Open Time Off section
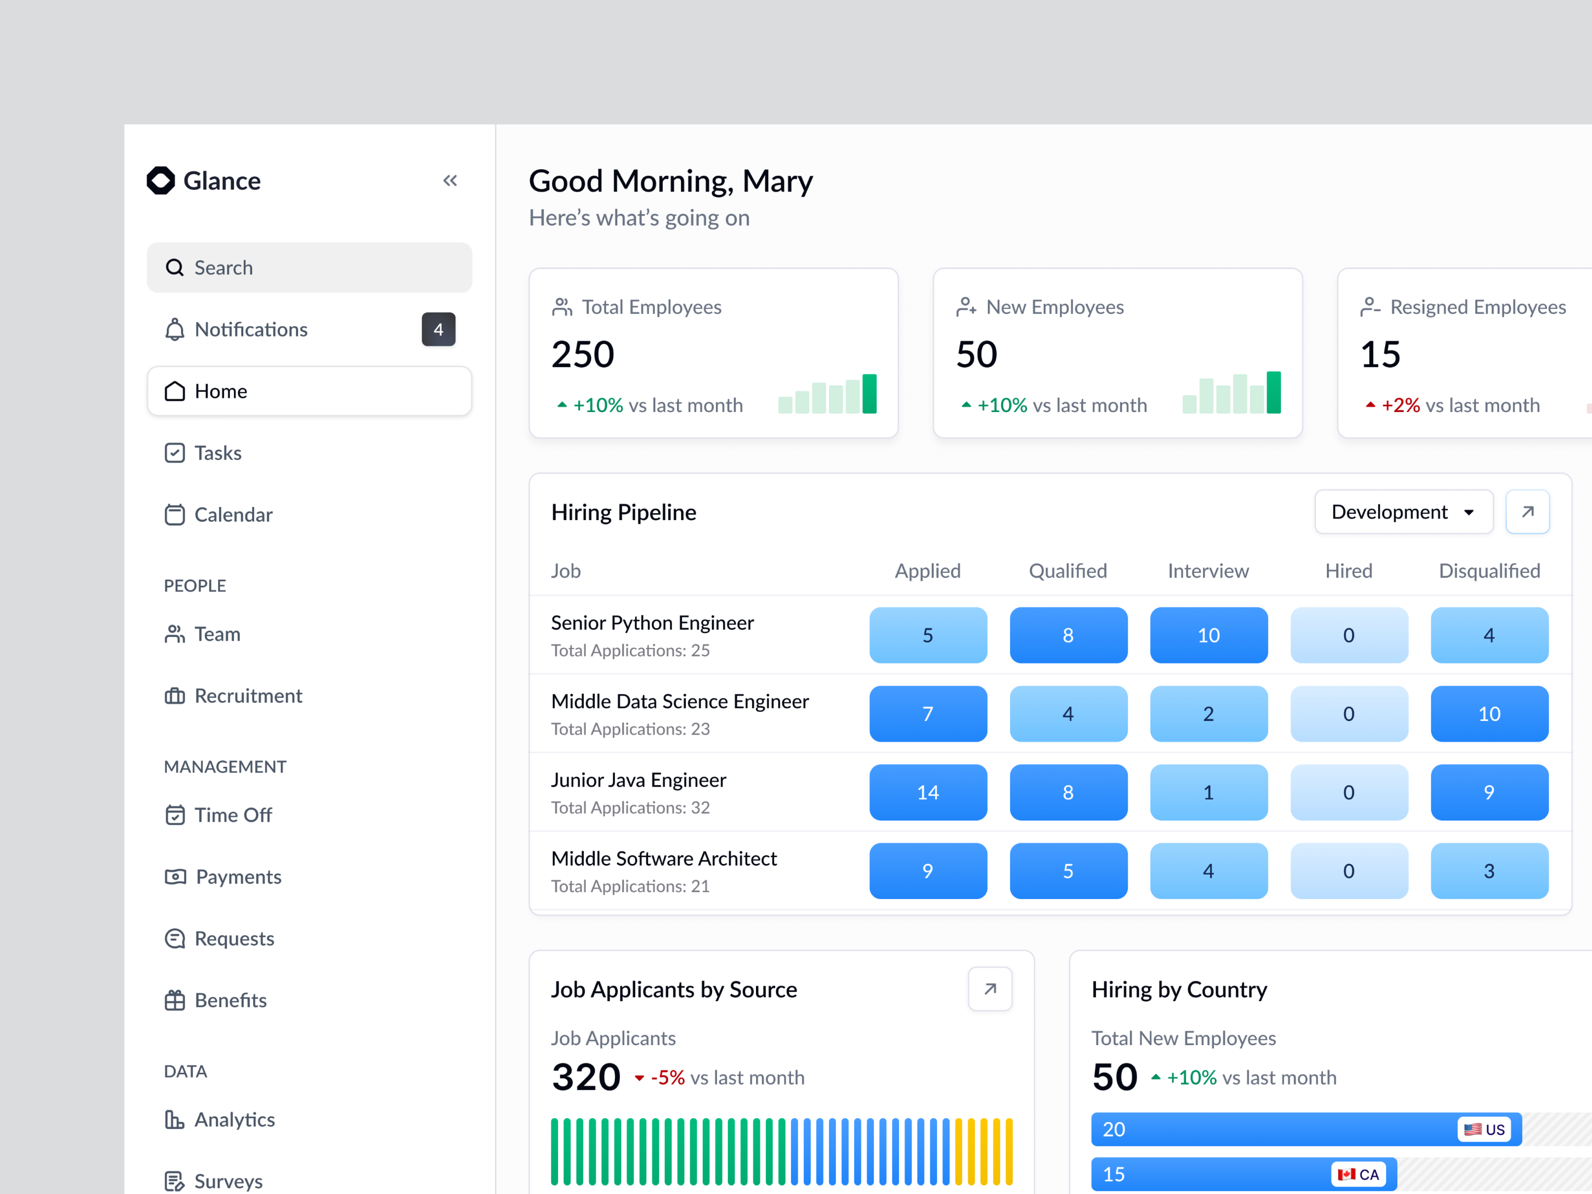Viewport: 1592px width, 1194px height. pos(309,815)
